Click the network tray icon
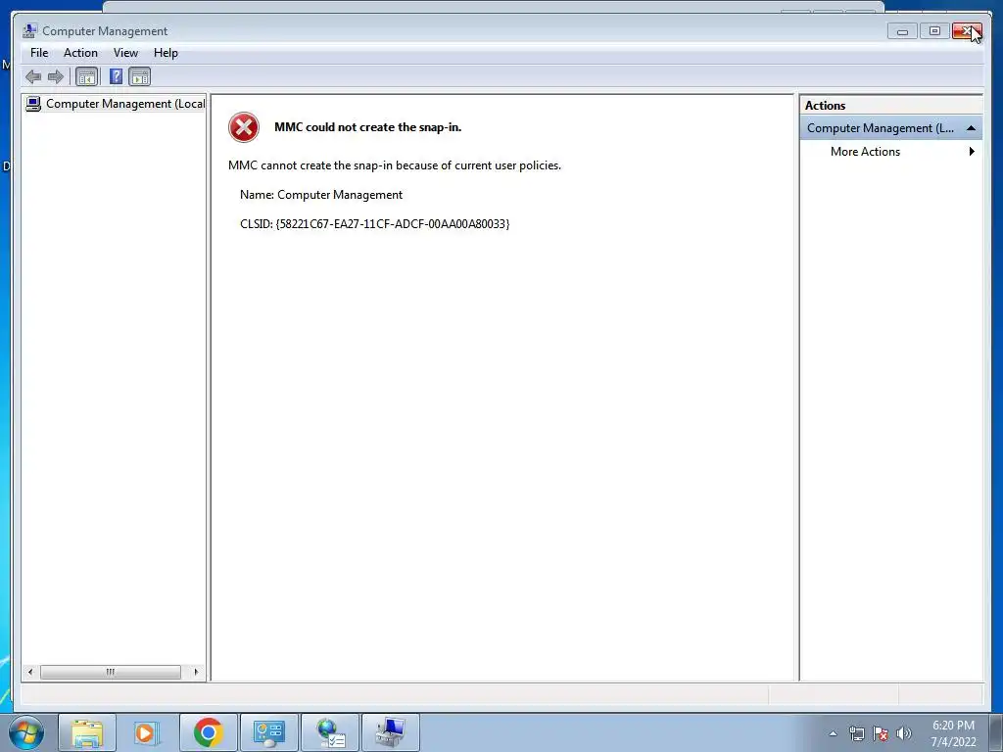This screenshot has width=1003, height=752. 856,734
